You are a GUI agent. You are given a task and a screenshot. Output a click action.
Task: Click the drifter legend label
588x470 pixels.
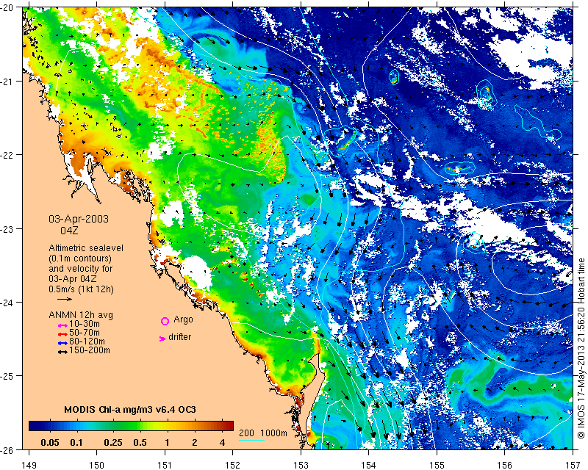tap(179, 337)
